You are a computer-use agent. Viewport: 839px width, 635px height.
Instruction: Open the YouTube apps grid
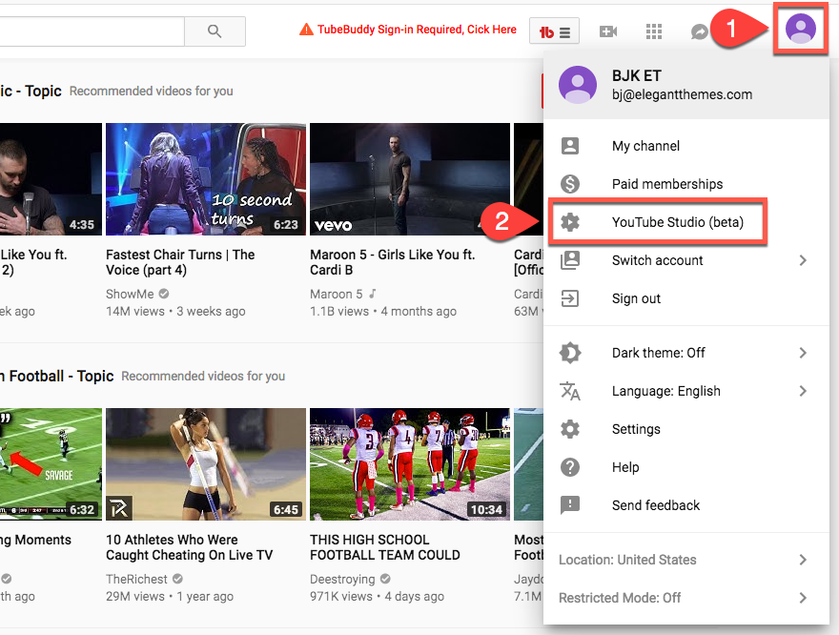(x=653, y=31)
